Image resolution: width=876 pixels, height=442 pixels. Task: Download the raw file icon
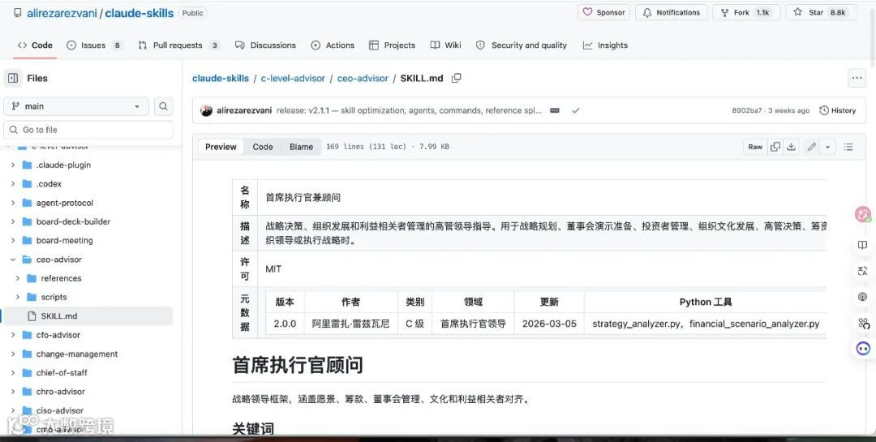pyautogui.click(x=791, y=147)
